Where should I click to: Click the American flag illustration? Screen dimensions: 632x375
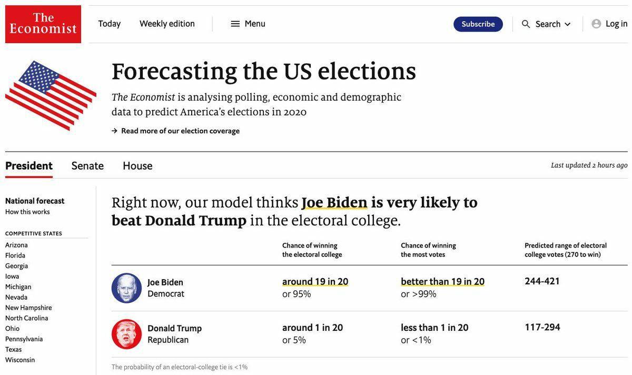tap(51, 95)
